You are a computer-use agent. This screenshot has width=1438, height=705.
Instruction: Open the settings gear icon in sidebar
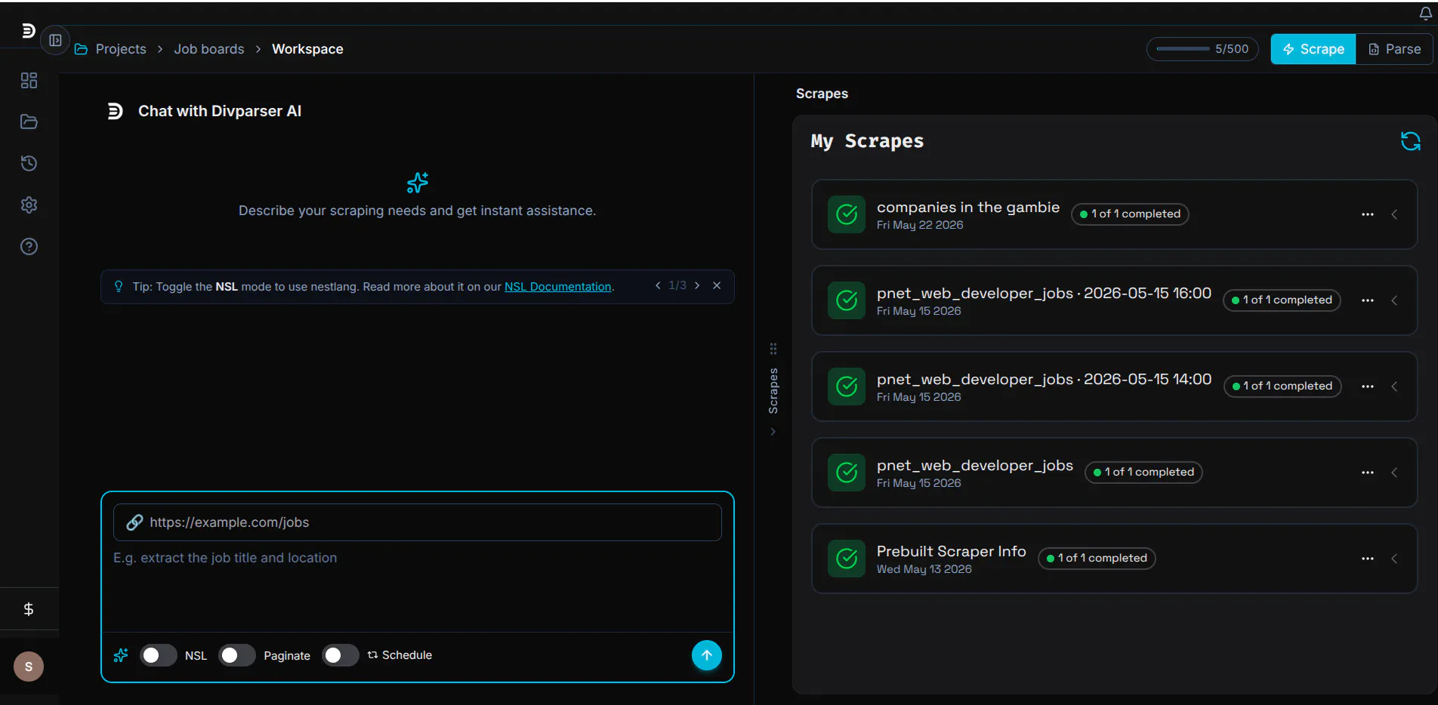29,205
